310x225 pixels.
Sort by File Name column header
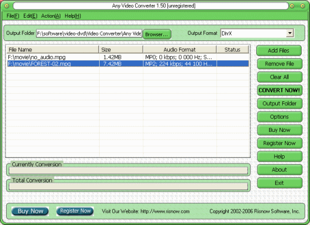53,49
